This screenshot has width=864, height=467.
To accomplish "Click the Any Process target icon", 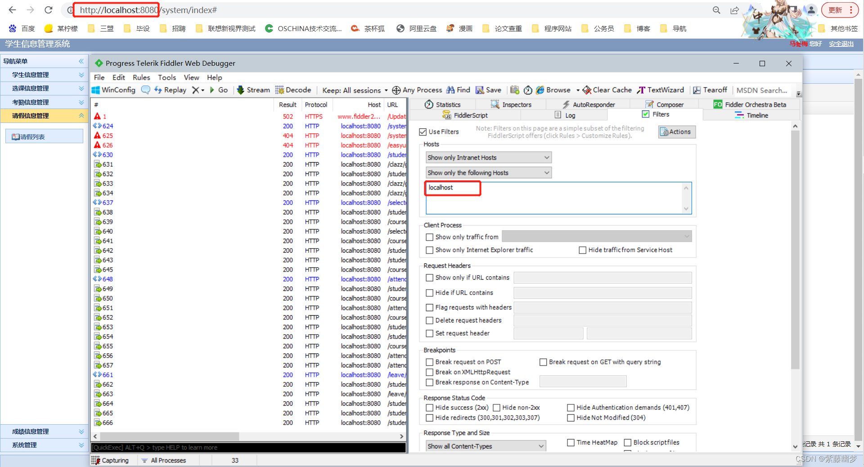I will (x=396, y=90).
